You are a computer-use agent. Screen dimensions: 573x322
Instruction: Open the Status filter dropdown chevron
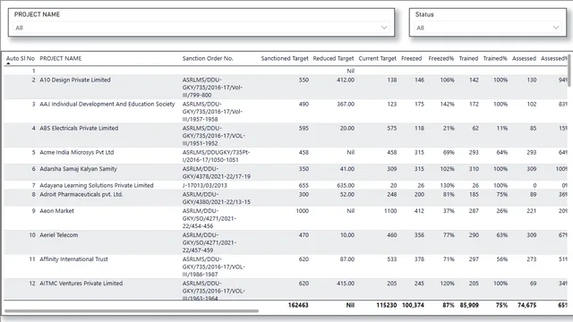(x=556, y=28)
